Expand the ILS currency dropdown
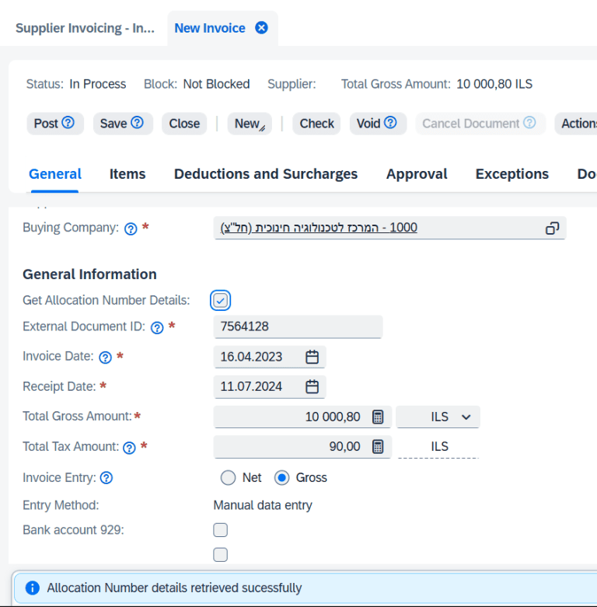 pos(438,417)
